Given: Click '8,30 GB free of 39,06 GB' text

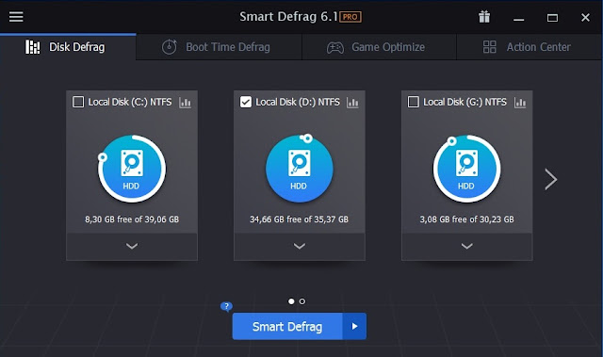Looking at the screenshot, I should 132,219.
